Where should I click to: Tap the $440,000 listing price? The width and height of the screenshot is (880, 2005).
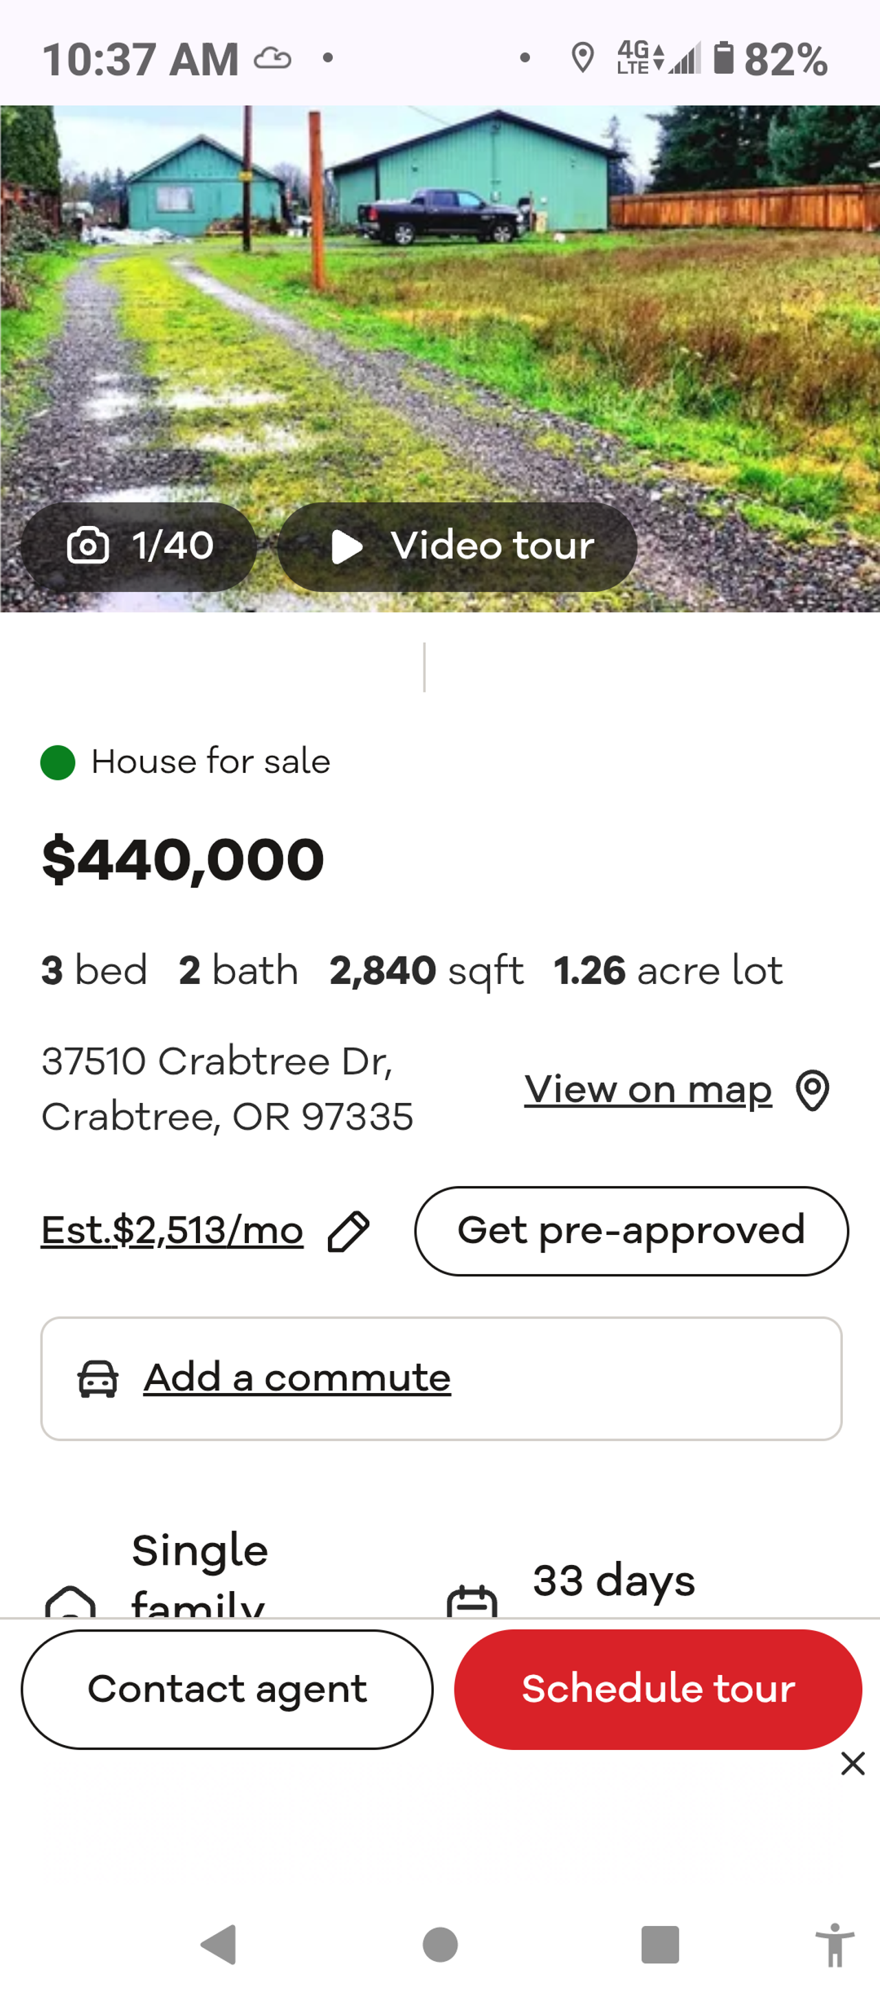pyautogui.click(x=183, y=860)
